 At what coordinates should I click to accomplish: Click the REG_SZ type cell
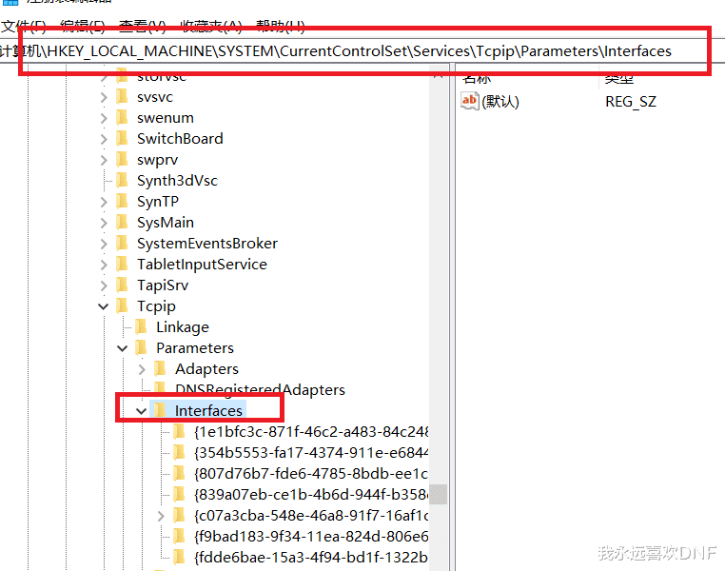pyautogui.click(x=631, y=101)
